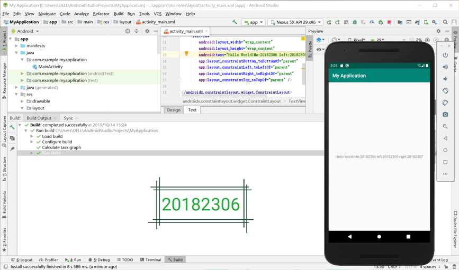Switch to the Sync tab in Build panel
This screenshot has height=270, width=459.
click(x=68, y=118)
